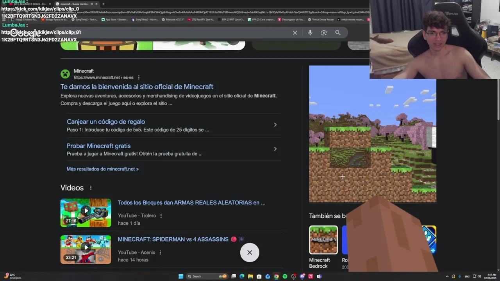This screenshot has height=281, width=500.
Task: Open the 22°C weather widget
Action: [x=12, y=276]
